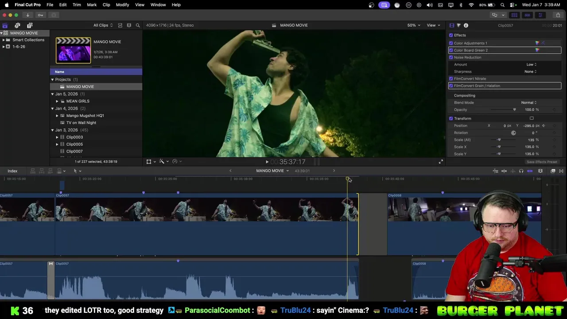Open the Transitions browser icon
The height and width of the screenshot is (319, 567).
click(561, 171)
